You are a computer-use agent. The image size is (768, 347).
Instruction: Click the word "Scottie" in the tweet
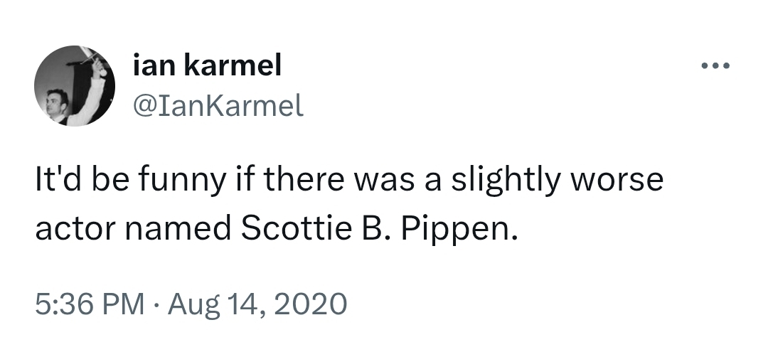click(x=292, y=230)
